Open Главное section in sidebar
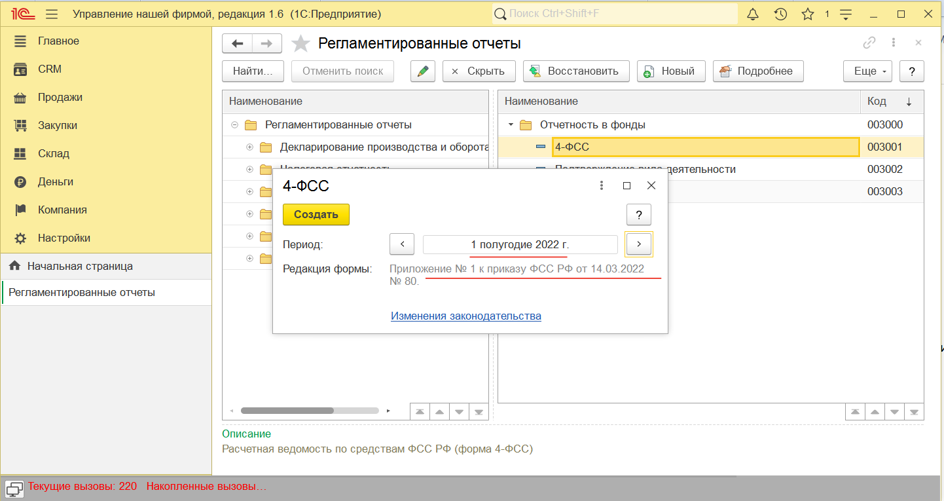Viewport: 944px width, 501px height. 106,41
